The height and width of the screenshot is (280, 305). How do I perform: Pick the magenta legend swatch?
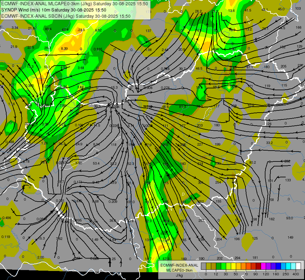click(x=263, y=266)
